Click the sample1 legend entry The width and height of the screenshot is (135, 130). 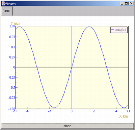[119, 30]
